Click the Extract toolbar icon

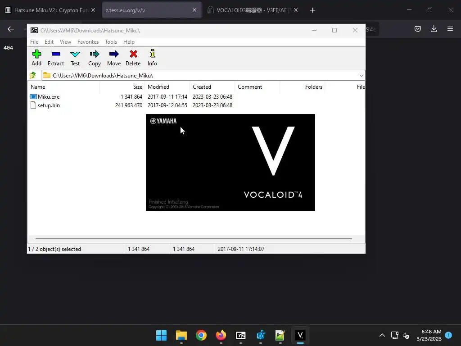pos(56,54)
